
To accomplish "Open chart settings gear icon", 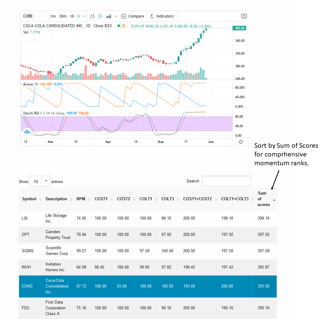I will (241, 142).
